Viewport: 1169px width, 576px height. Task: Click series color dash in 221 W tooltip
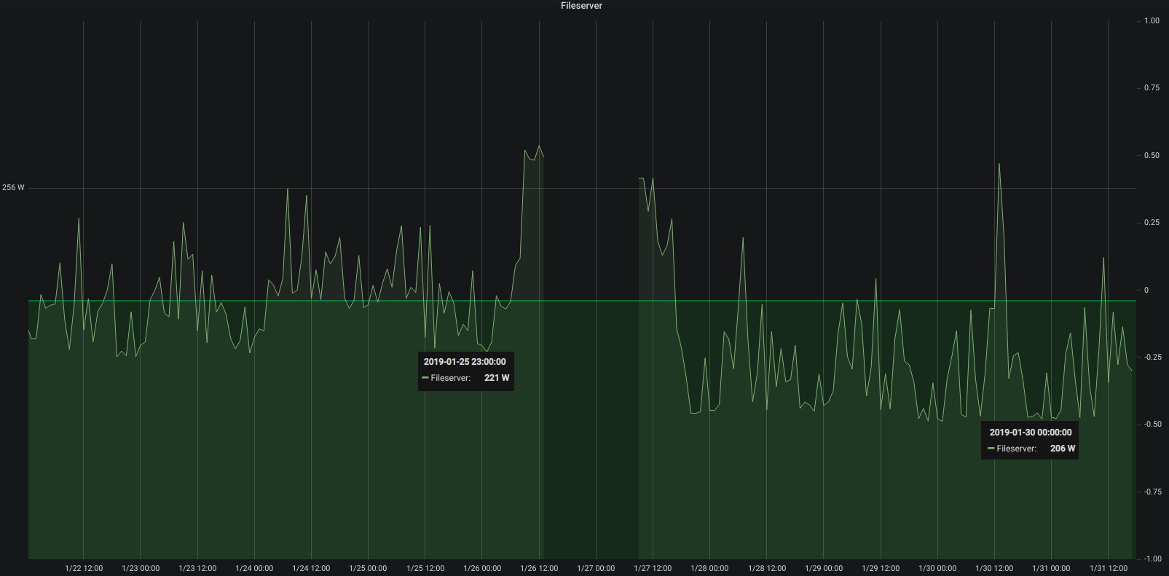click(x=425, y=378)
